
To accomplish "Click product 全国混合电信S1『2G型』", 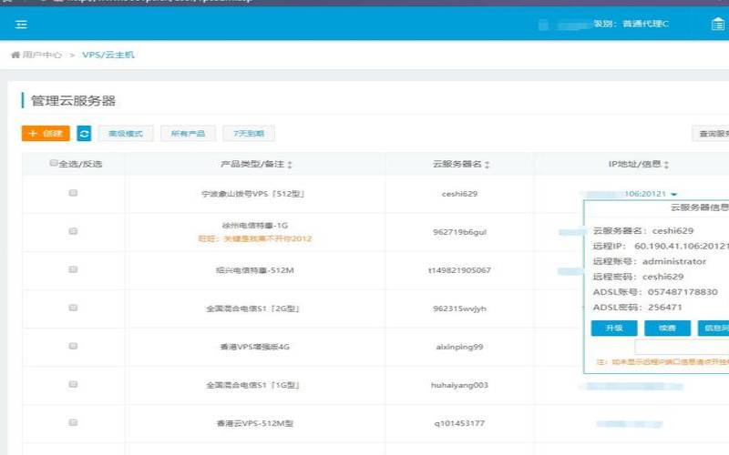I will pyautogui.click(x=253, y=308).
